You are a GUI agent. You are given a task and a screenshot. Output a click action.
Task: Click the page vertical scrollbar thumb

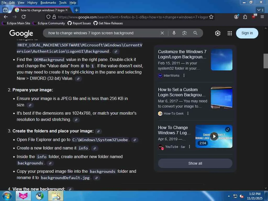coord(266,61)
